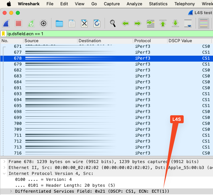This screenshot has height=195, width=213.
Task: Click CS1 DSCP value of packet 712
Action: pyautogui.click(x=206, y=141)
